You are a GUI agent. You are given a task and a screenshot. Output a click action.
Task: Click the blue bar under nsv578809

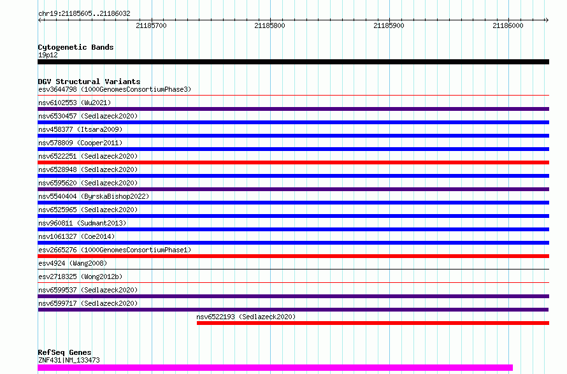pyautogui.click(x=293, y=149)
